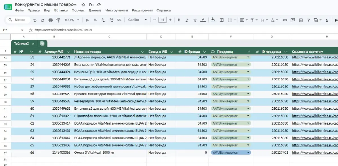Image resolution: width=338 pixels, height=166 pixels.
Task: Insert a comment
Action: 293,20
